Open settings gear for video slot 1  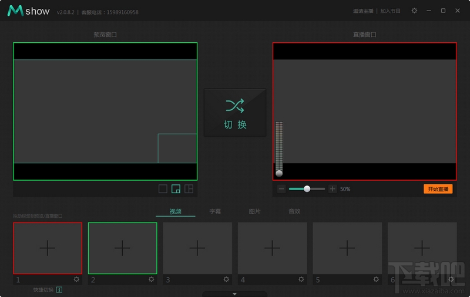(x=76, y=279)
